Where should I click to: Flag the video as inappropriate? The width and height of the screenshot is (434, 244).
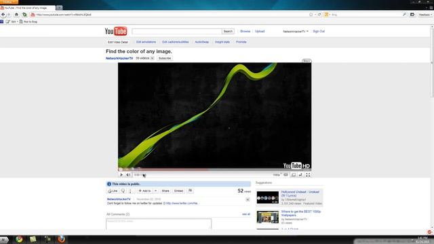click(191, 190)
